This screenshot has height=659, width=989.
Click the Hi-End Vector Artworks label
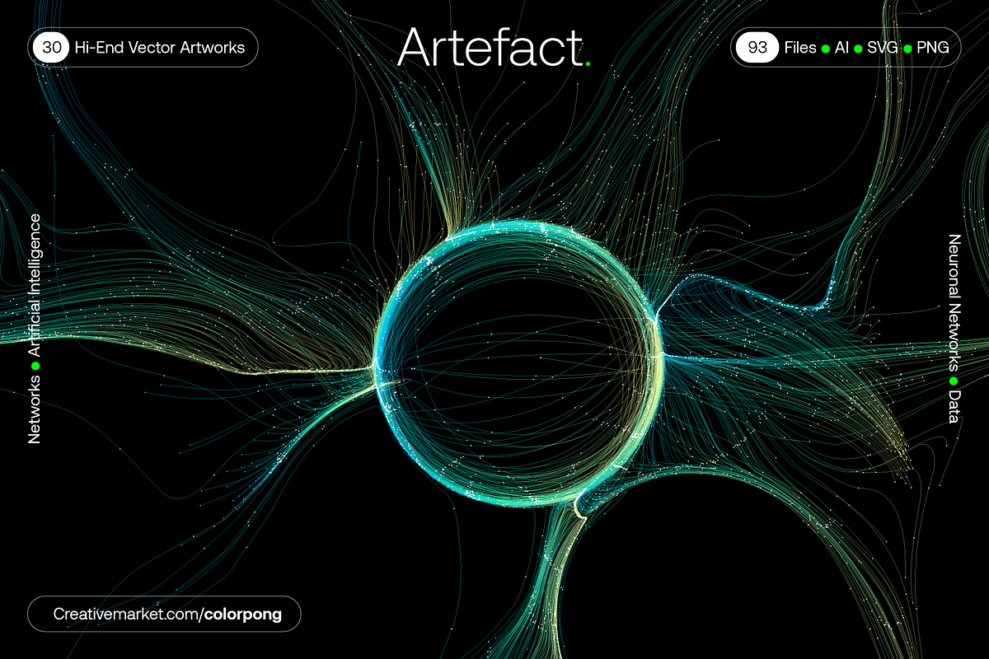[x=160, y=48]
